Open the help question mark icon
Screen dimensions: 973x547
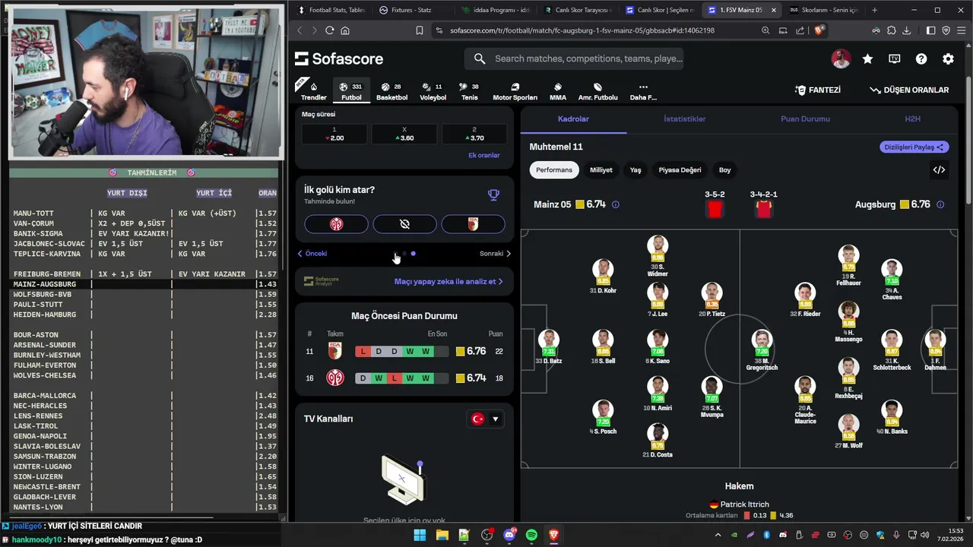coord(921,58)
